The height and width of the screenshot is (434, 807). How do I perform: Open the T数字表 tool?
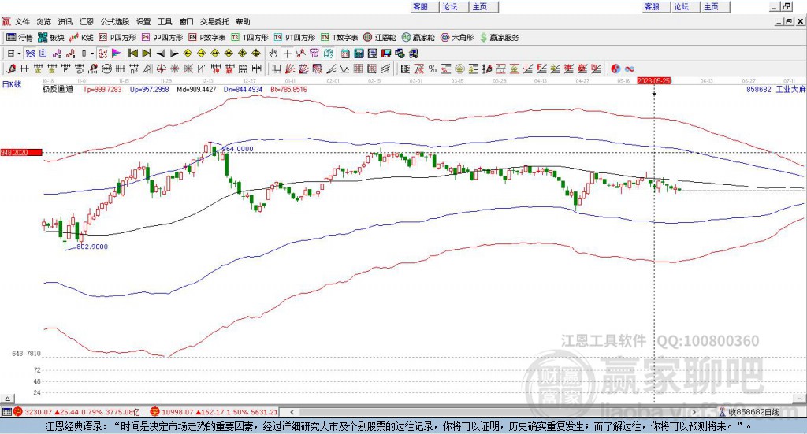click(x=339, y=38)
